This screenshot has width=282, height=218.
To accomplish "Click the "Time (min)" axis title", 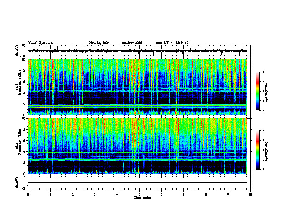I will click(142, 198).
